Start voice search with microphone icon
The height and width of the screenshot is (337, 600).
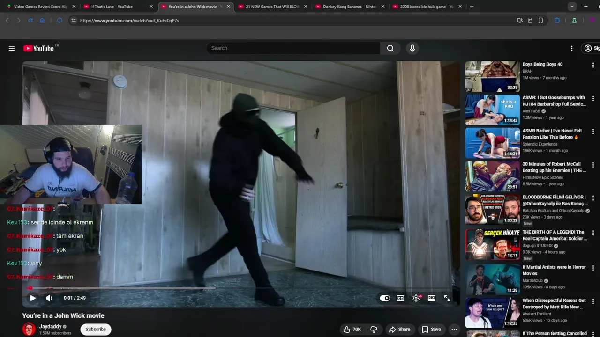coord(412,48)
